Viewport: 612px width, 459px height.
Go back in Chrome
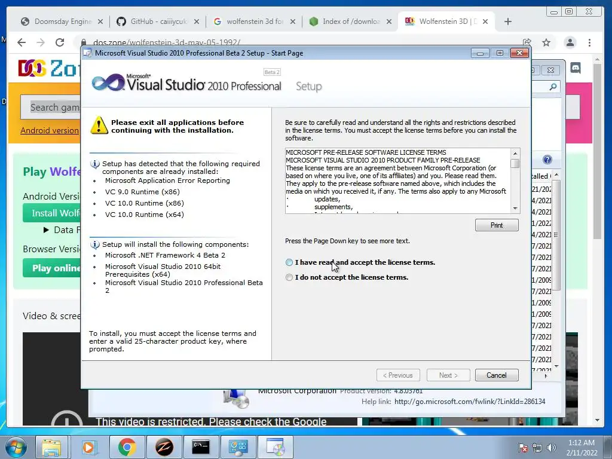(x=22, y=42)
